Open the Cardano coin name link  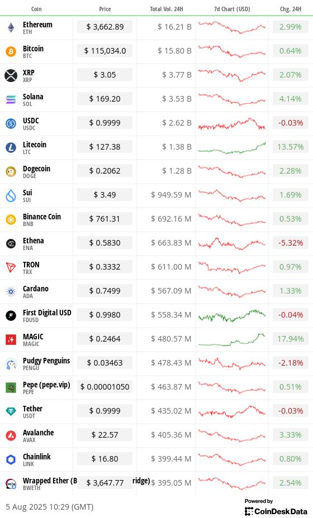(35, 289)
